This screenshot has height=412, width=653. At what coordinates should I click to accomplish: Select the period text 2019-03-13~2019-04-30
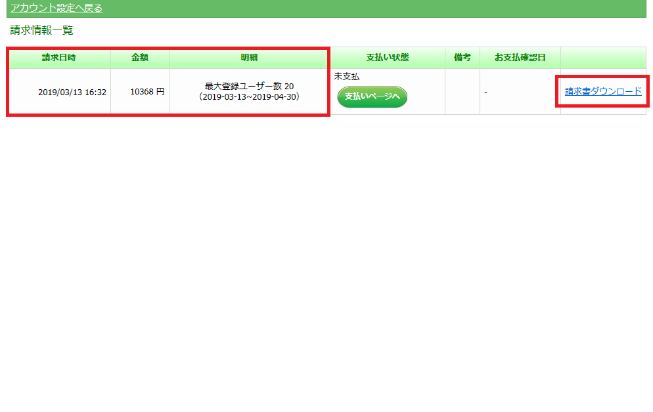point(249,97)
